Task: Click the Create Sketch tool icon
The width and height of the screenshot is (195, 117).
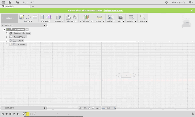Action: click(22, 17)
